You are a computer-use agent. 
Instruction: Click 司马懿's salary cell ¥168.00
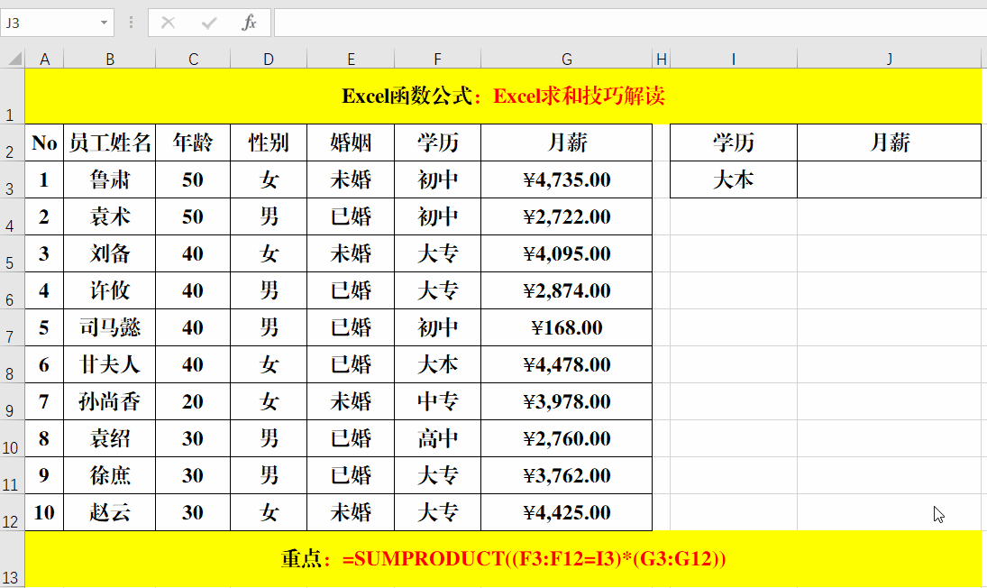coord(566,327)
